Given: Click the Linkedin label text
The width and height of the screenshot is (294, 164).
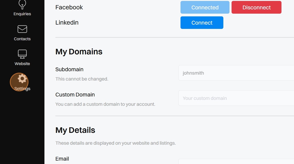Looking at the screenshot, I should [x=67, y=23].
